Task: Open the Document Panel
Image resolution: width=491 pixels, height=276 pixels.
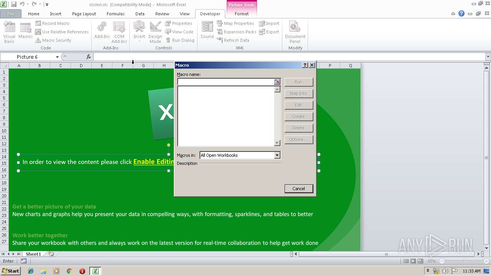Action: pyautogui.click(x=295, y=32)
